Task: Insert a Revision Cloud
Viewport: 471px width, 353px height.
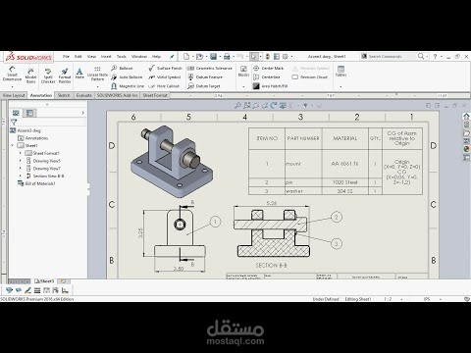Action: click(310, 77)
